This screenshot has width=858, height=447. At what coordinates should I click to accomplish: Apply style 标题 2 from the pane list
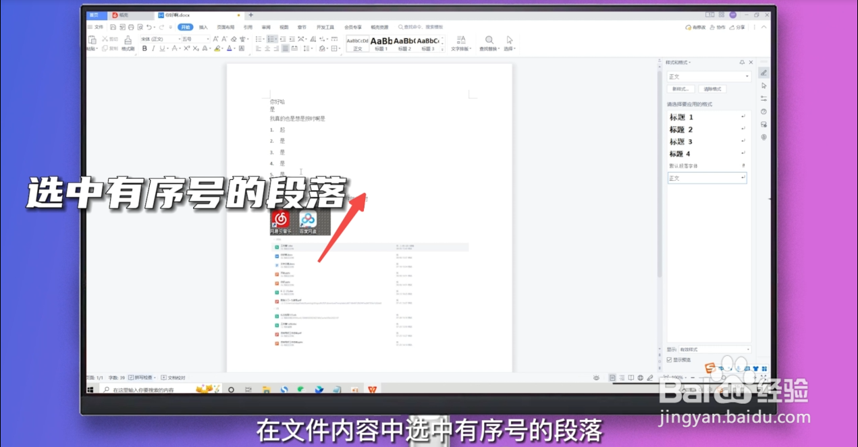[707, 129]
